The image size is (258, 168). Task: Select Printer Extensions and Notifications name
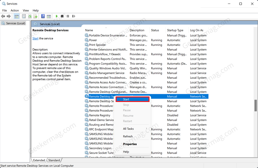(x=108, y=49)
